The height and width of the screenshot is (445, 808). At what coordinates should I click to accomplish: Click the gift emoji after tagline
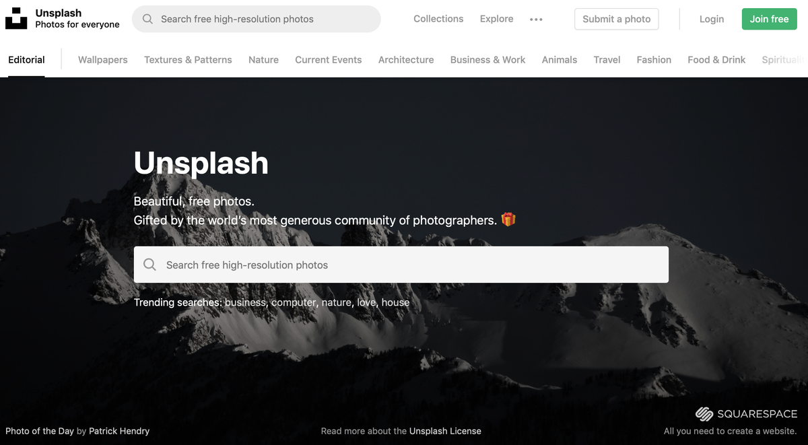(x=508, y=219)
